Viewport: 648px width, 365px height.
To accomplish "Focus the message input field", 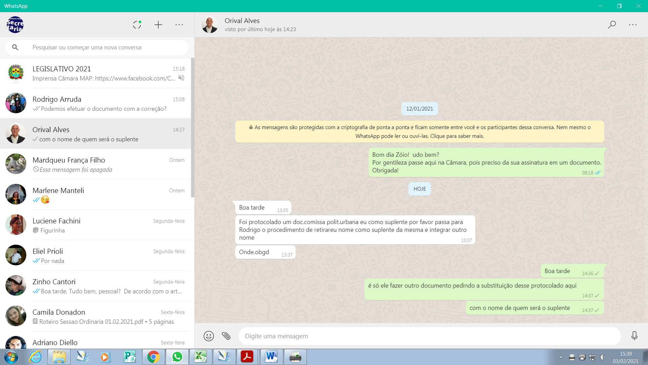I will [x=429, y=336].
